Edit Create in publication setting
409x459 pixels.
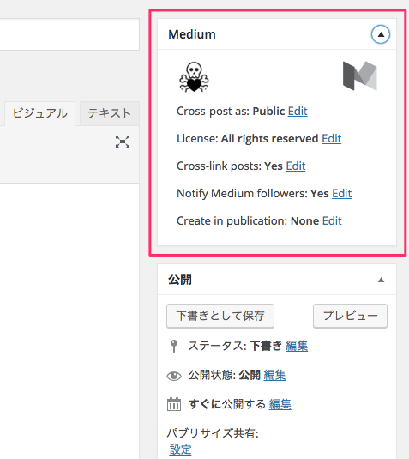[332, 221]
